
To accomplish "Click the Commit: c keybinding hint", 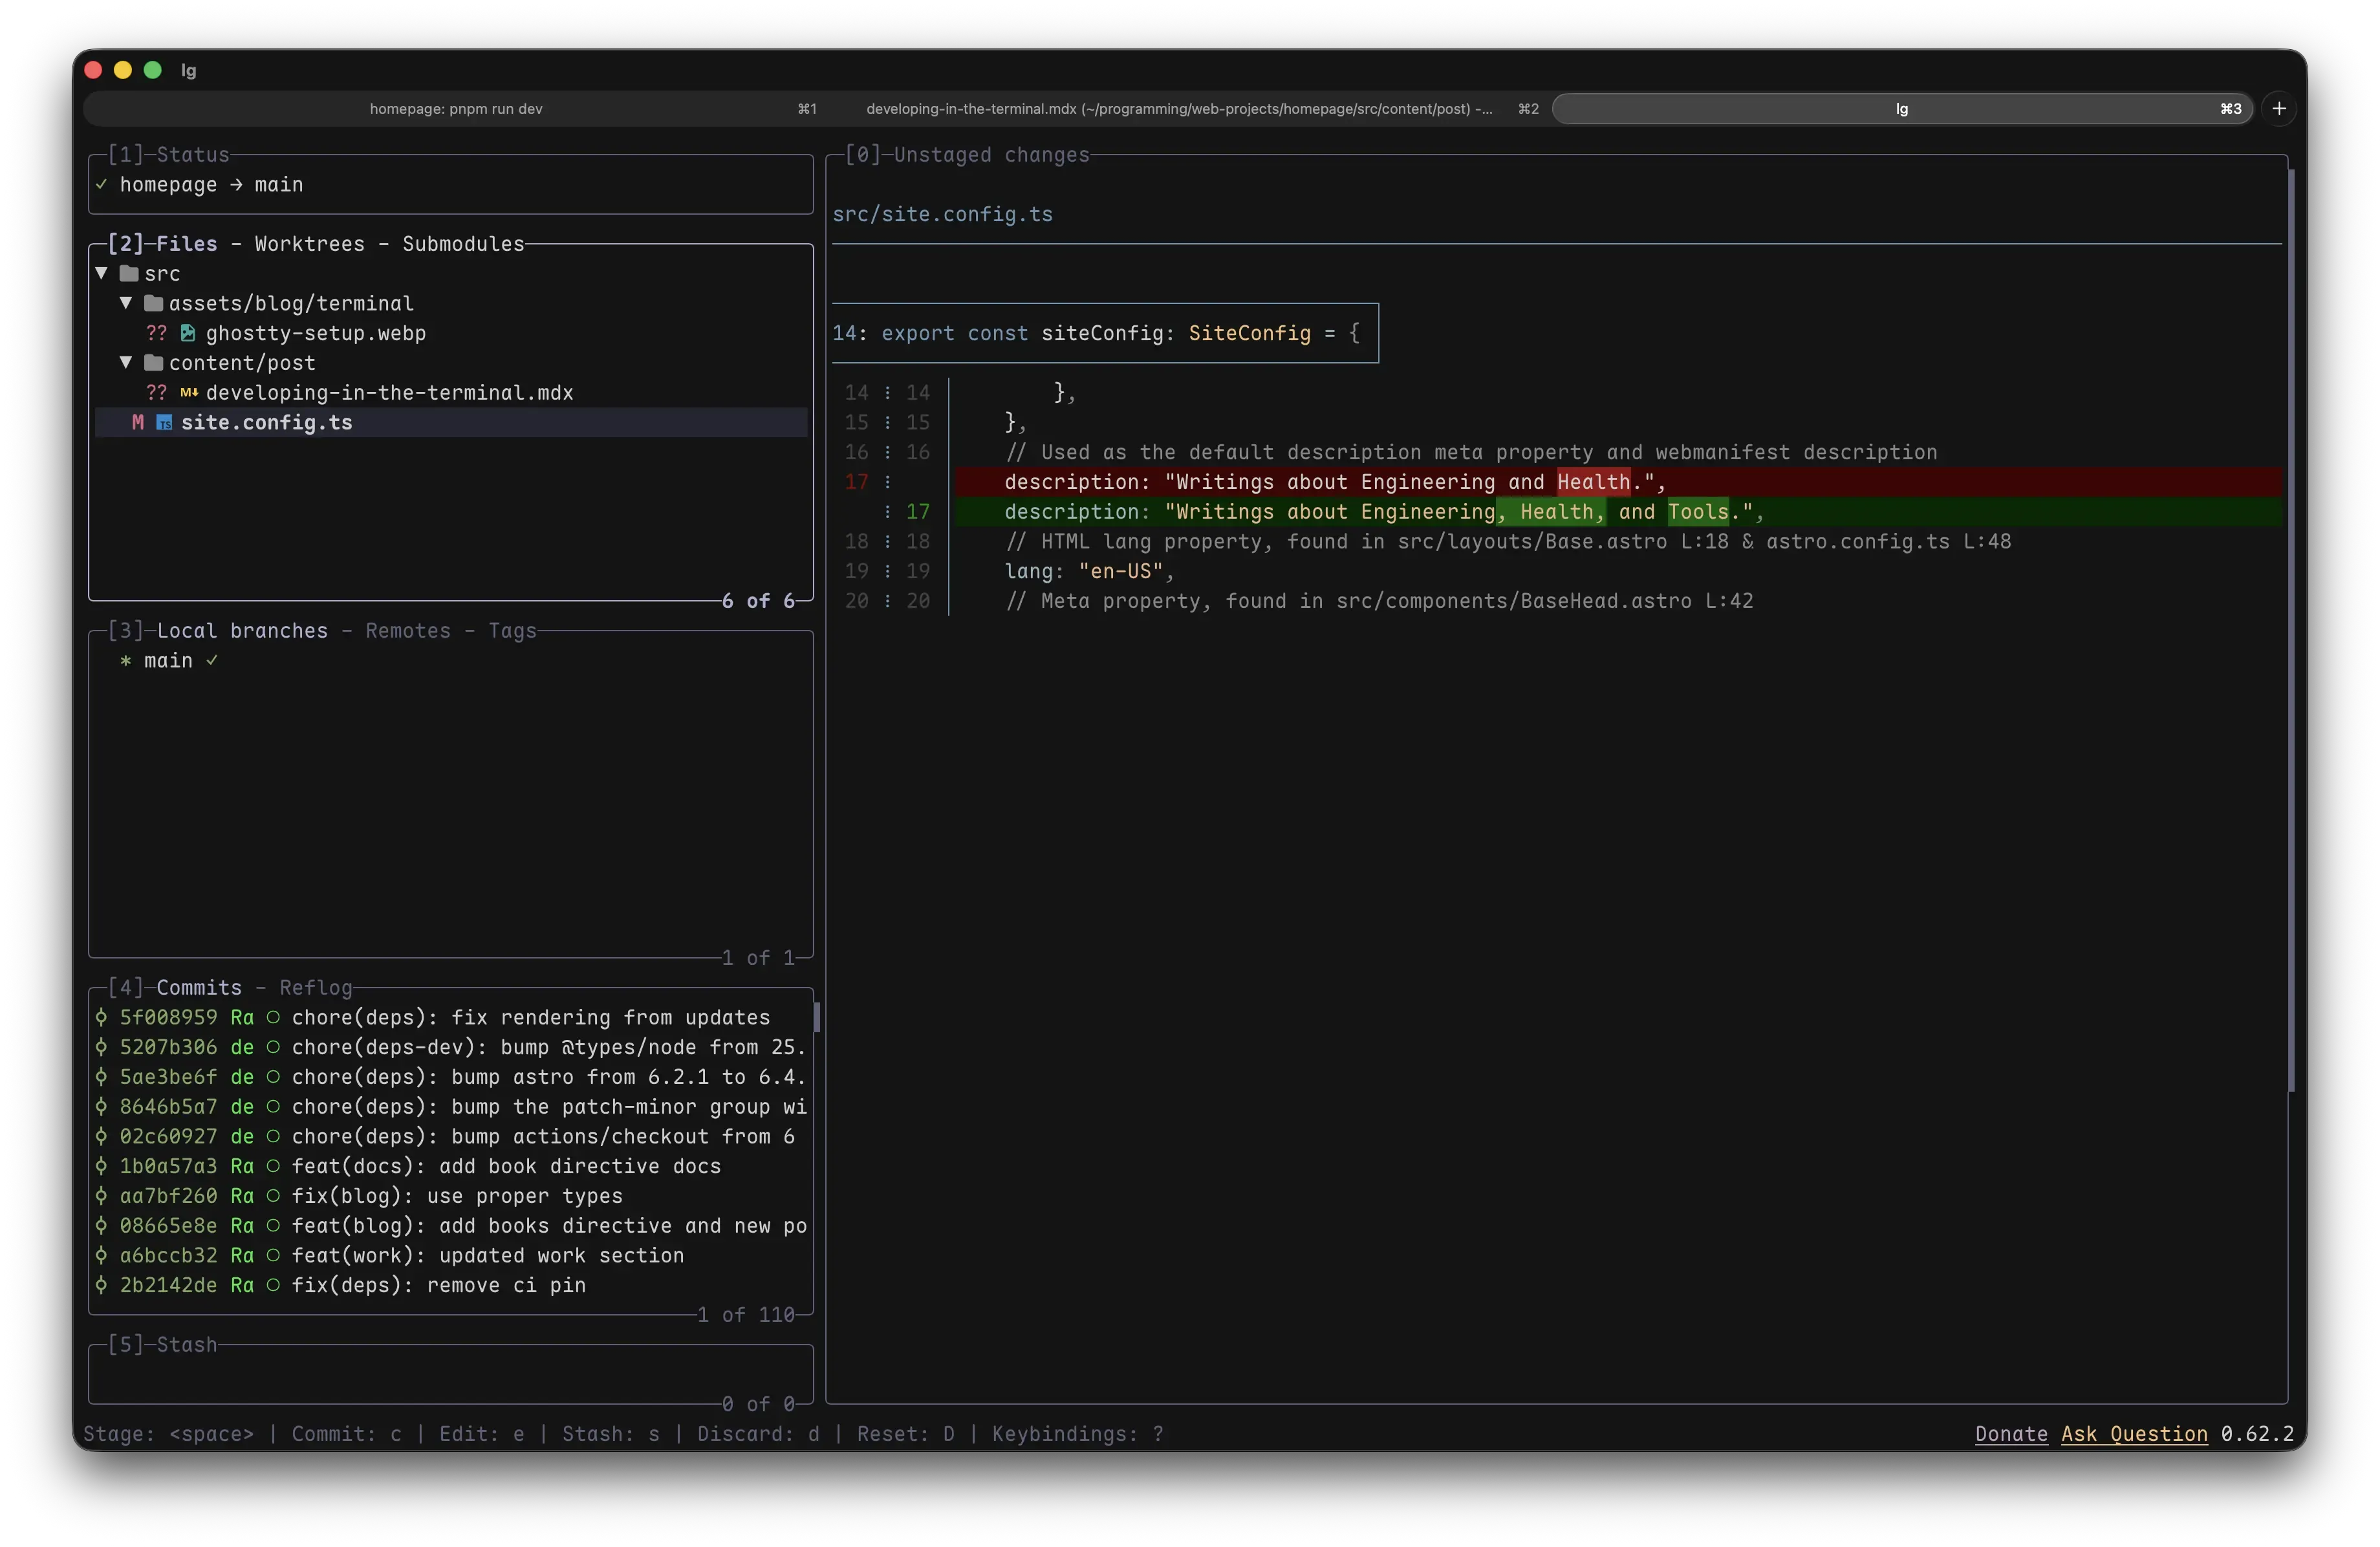I will pyautogui.click(x=346, y=1434).
